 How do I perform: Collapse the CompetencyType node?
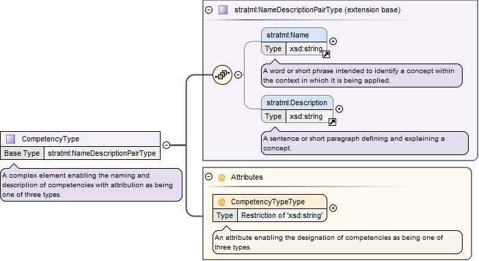166,145
